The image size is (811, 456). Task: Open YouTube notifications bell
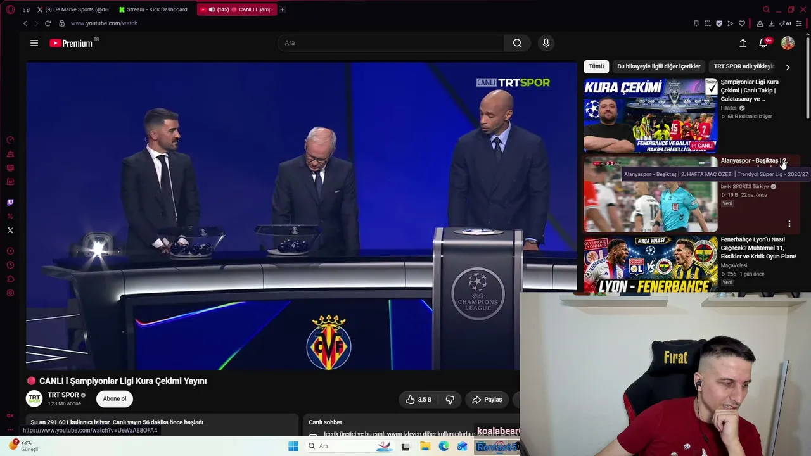(x=763, y=43)
